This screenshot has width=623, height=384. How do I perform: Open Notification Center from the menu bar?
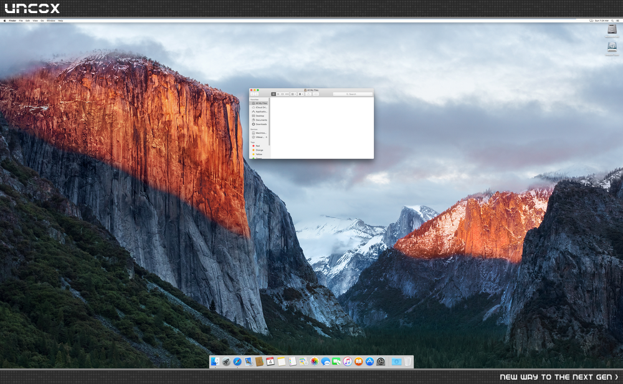click(x=617, y=21)
